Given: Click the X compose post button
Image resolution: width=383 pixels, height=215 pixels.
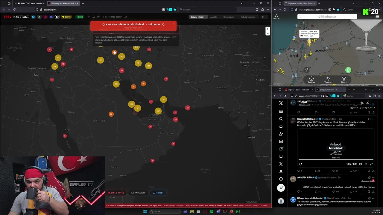Looking at the screenshot, I should pos(281,188).
